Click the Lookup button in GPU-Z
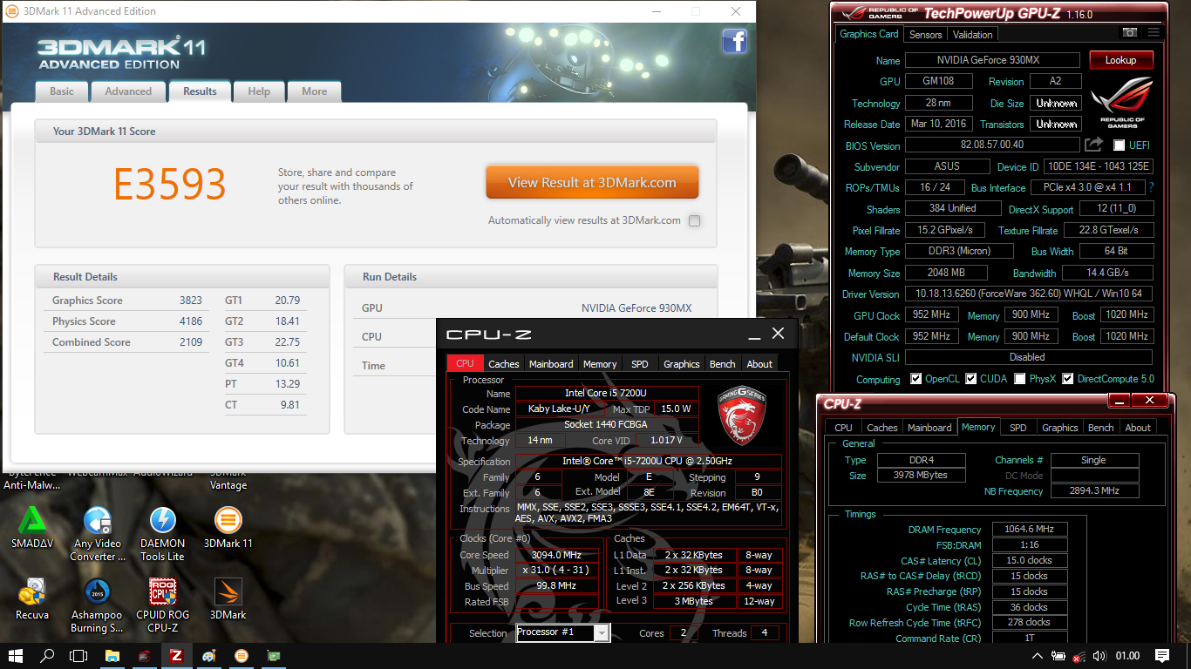1191x669 pixels. [x=1120, y=60]
